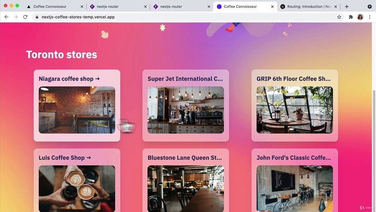Close the active Coffee Connoisseur tab
Screen dimensions: 376x212
tap(272, 7)
